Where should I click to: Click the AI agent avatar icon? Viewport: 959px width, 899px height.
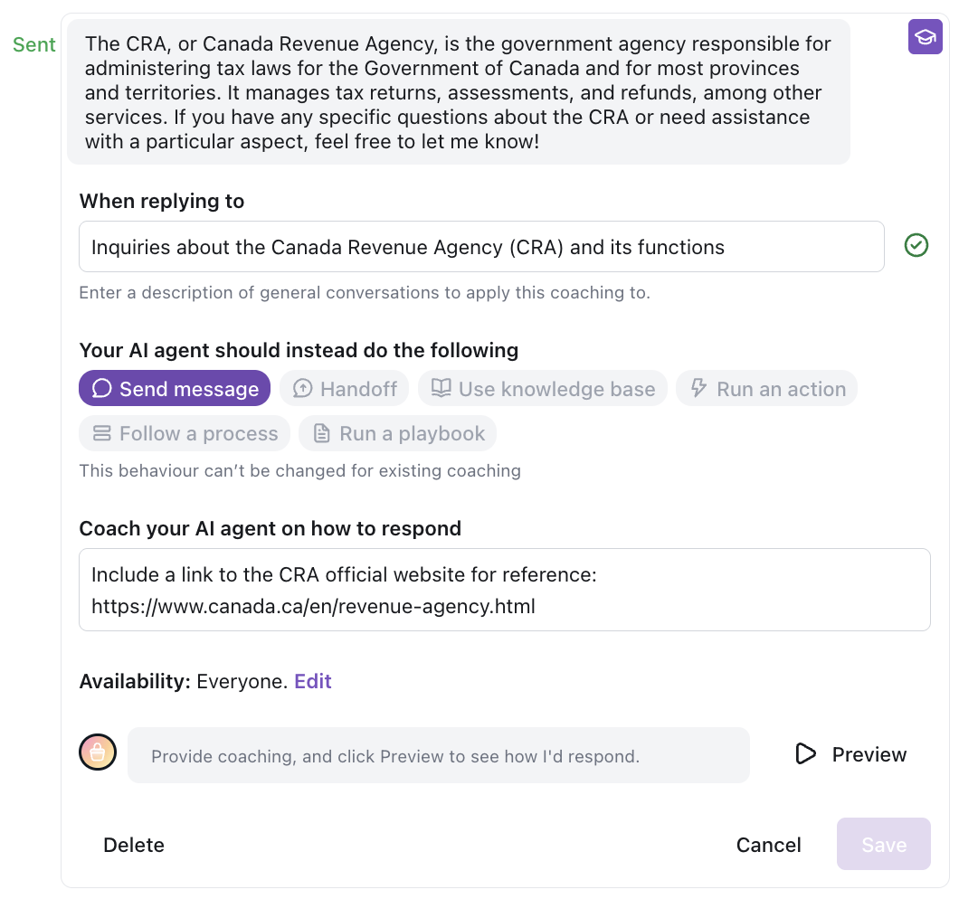[98, 752]
